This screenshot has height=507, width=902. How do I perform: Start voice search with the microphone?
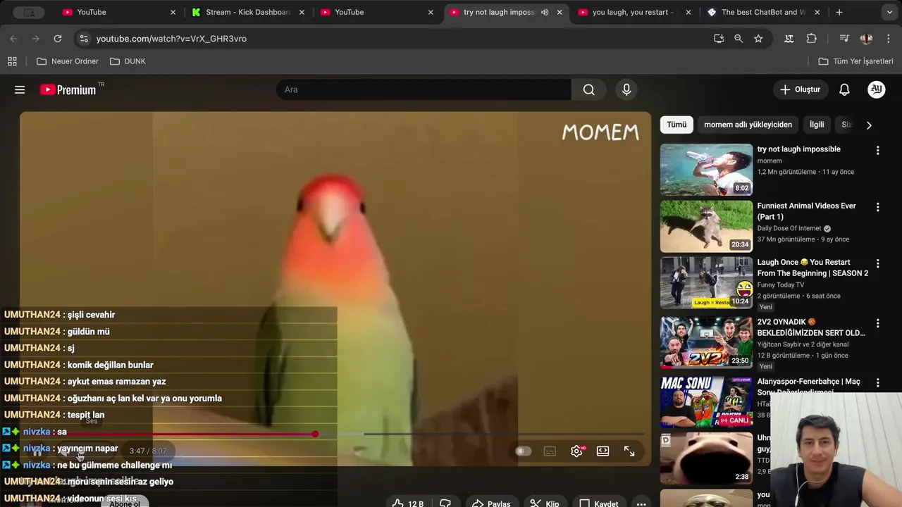point(626,89)
